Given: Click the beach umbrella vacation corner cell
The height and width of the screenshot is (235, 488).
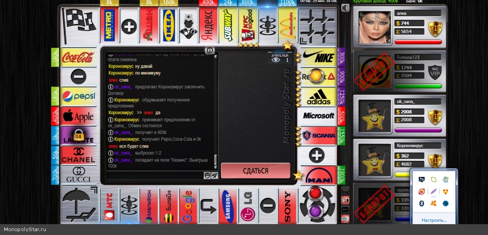Looking at the screenshot, I should coord(79,205).
